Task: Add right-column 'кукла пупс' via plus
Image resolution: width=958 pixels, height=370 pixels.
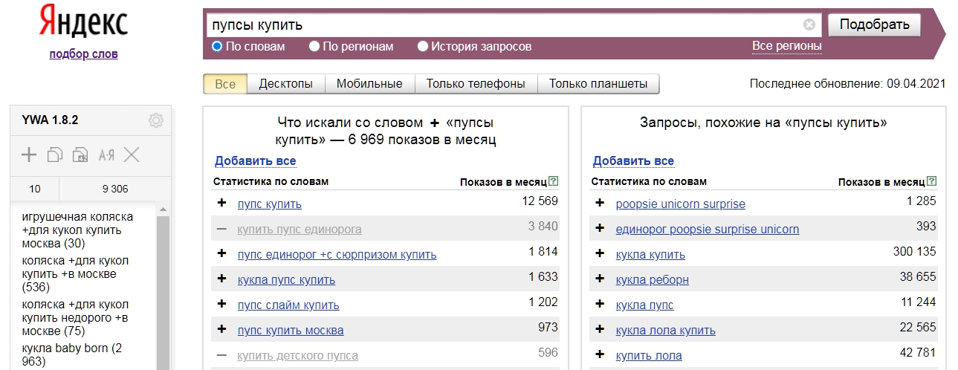Action: [x=601, y=305]
